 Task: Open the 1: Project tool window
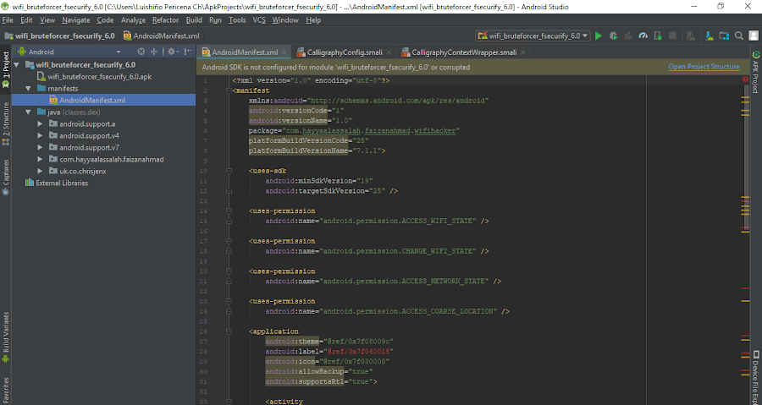pos(6,69)
